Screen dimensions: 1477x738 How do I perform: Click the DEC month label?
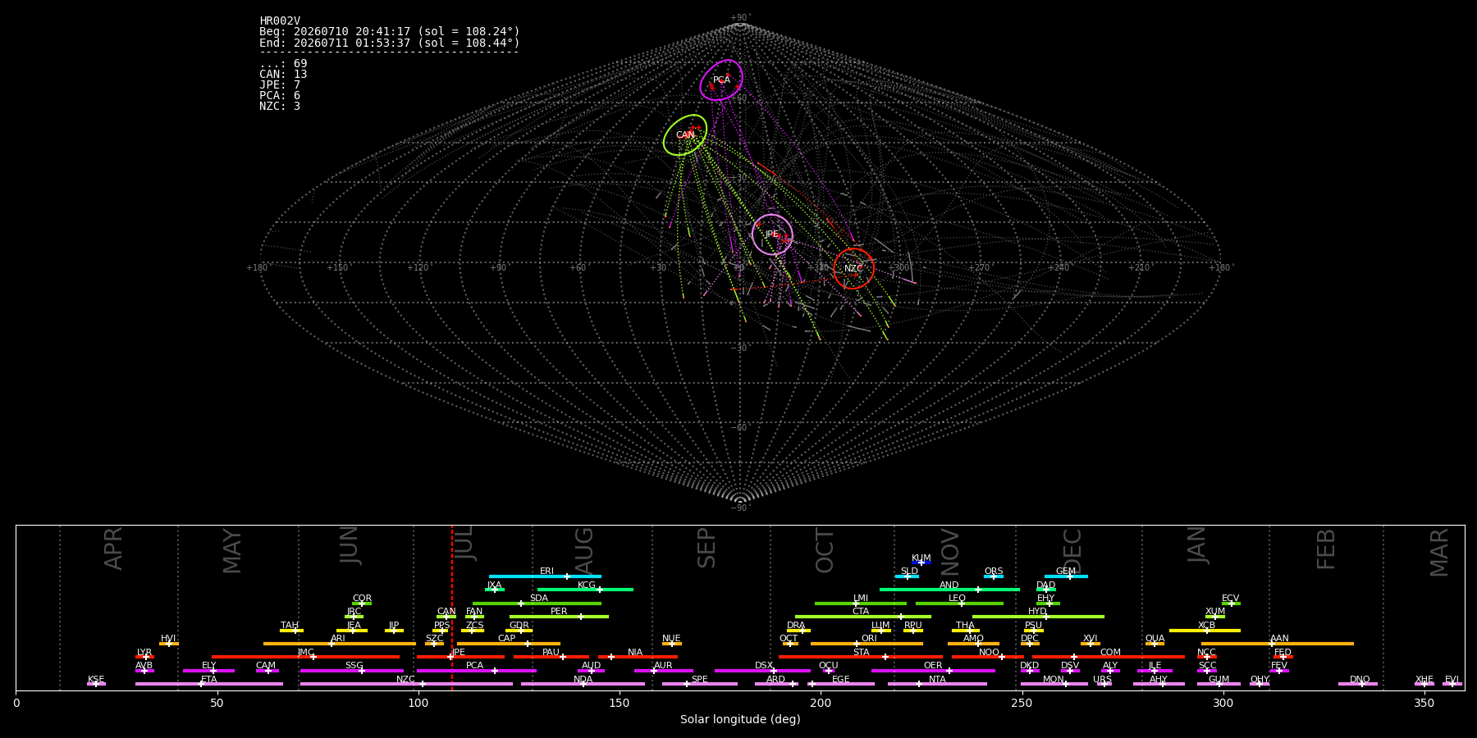tap(1073, 550)
